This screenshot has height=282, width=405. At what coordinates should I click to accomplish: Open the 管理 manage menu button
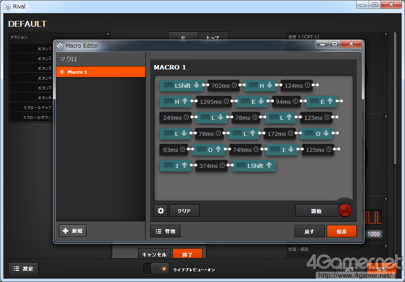pos(165,231)
